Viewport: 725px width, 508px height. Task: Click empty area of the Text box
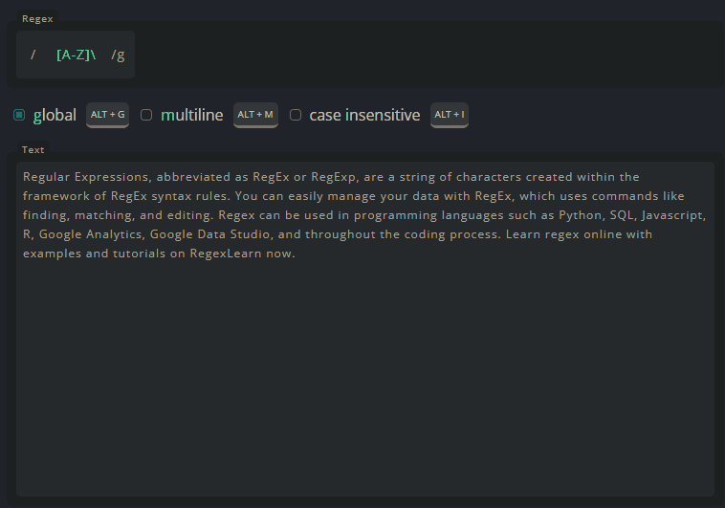point(363,383)
